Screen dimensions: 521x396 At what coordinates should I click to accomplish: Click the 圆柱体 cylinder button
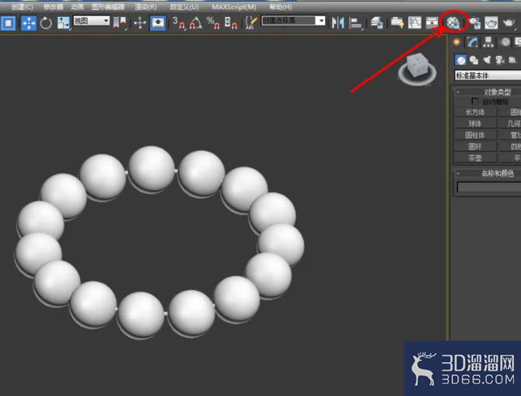(475, 135)
